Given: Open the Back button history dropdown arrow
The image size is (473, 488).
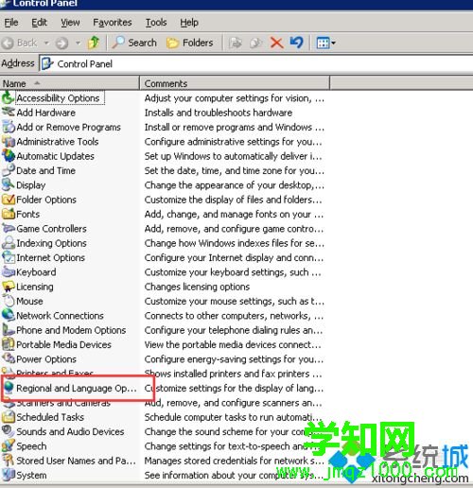Looking at the screenshot, I should (x=46, y=43).
